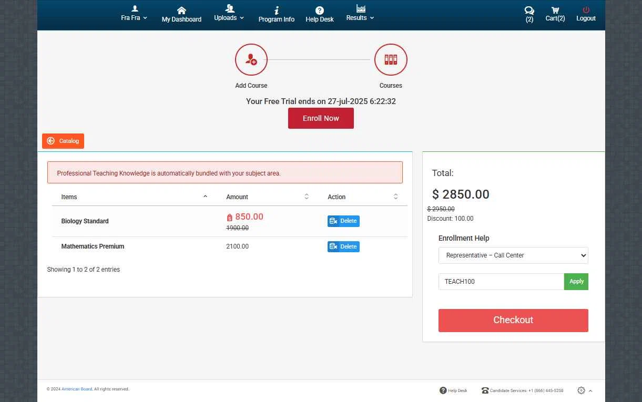Expand the chevron beside footer gear

click(x=590, y=391)
